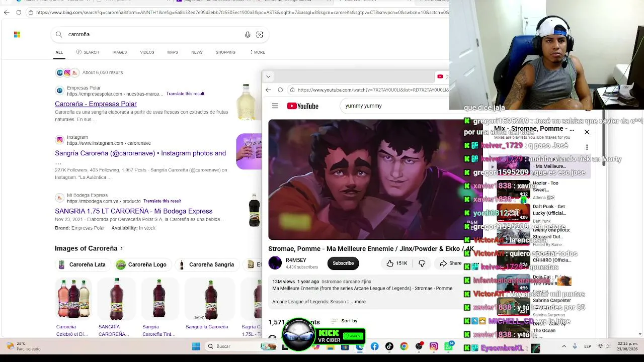
Task: Expand the MORE menu on Bing
Action: pyautogui.click(x=258, y=52)
